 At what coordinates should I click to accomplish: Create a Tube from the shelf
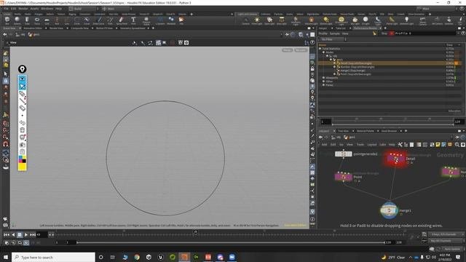[x=27, y=20]
